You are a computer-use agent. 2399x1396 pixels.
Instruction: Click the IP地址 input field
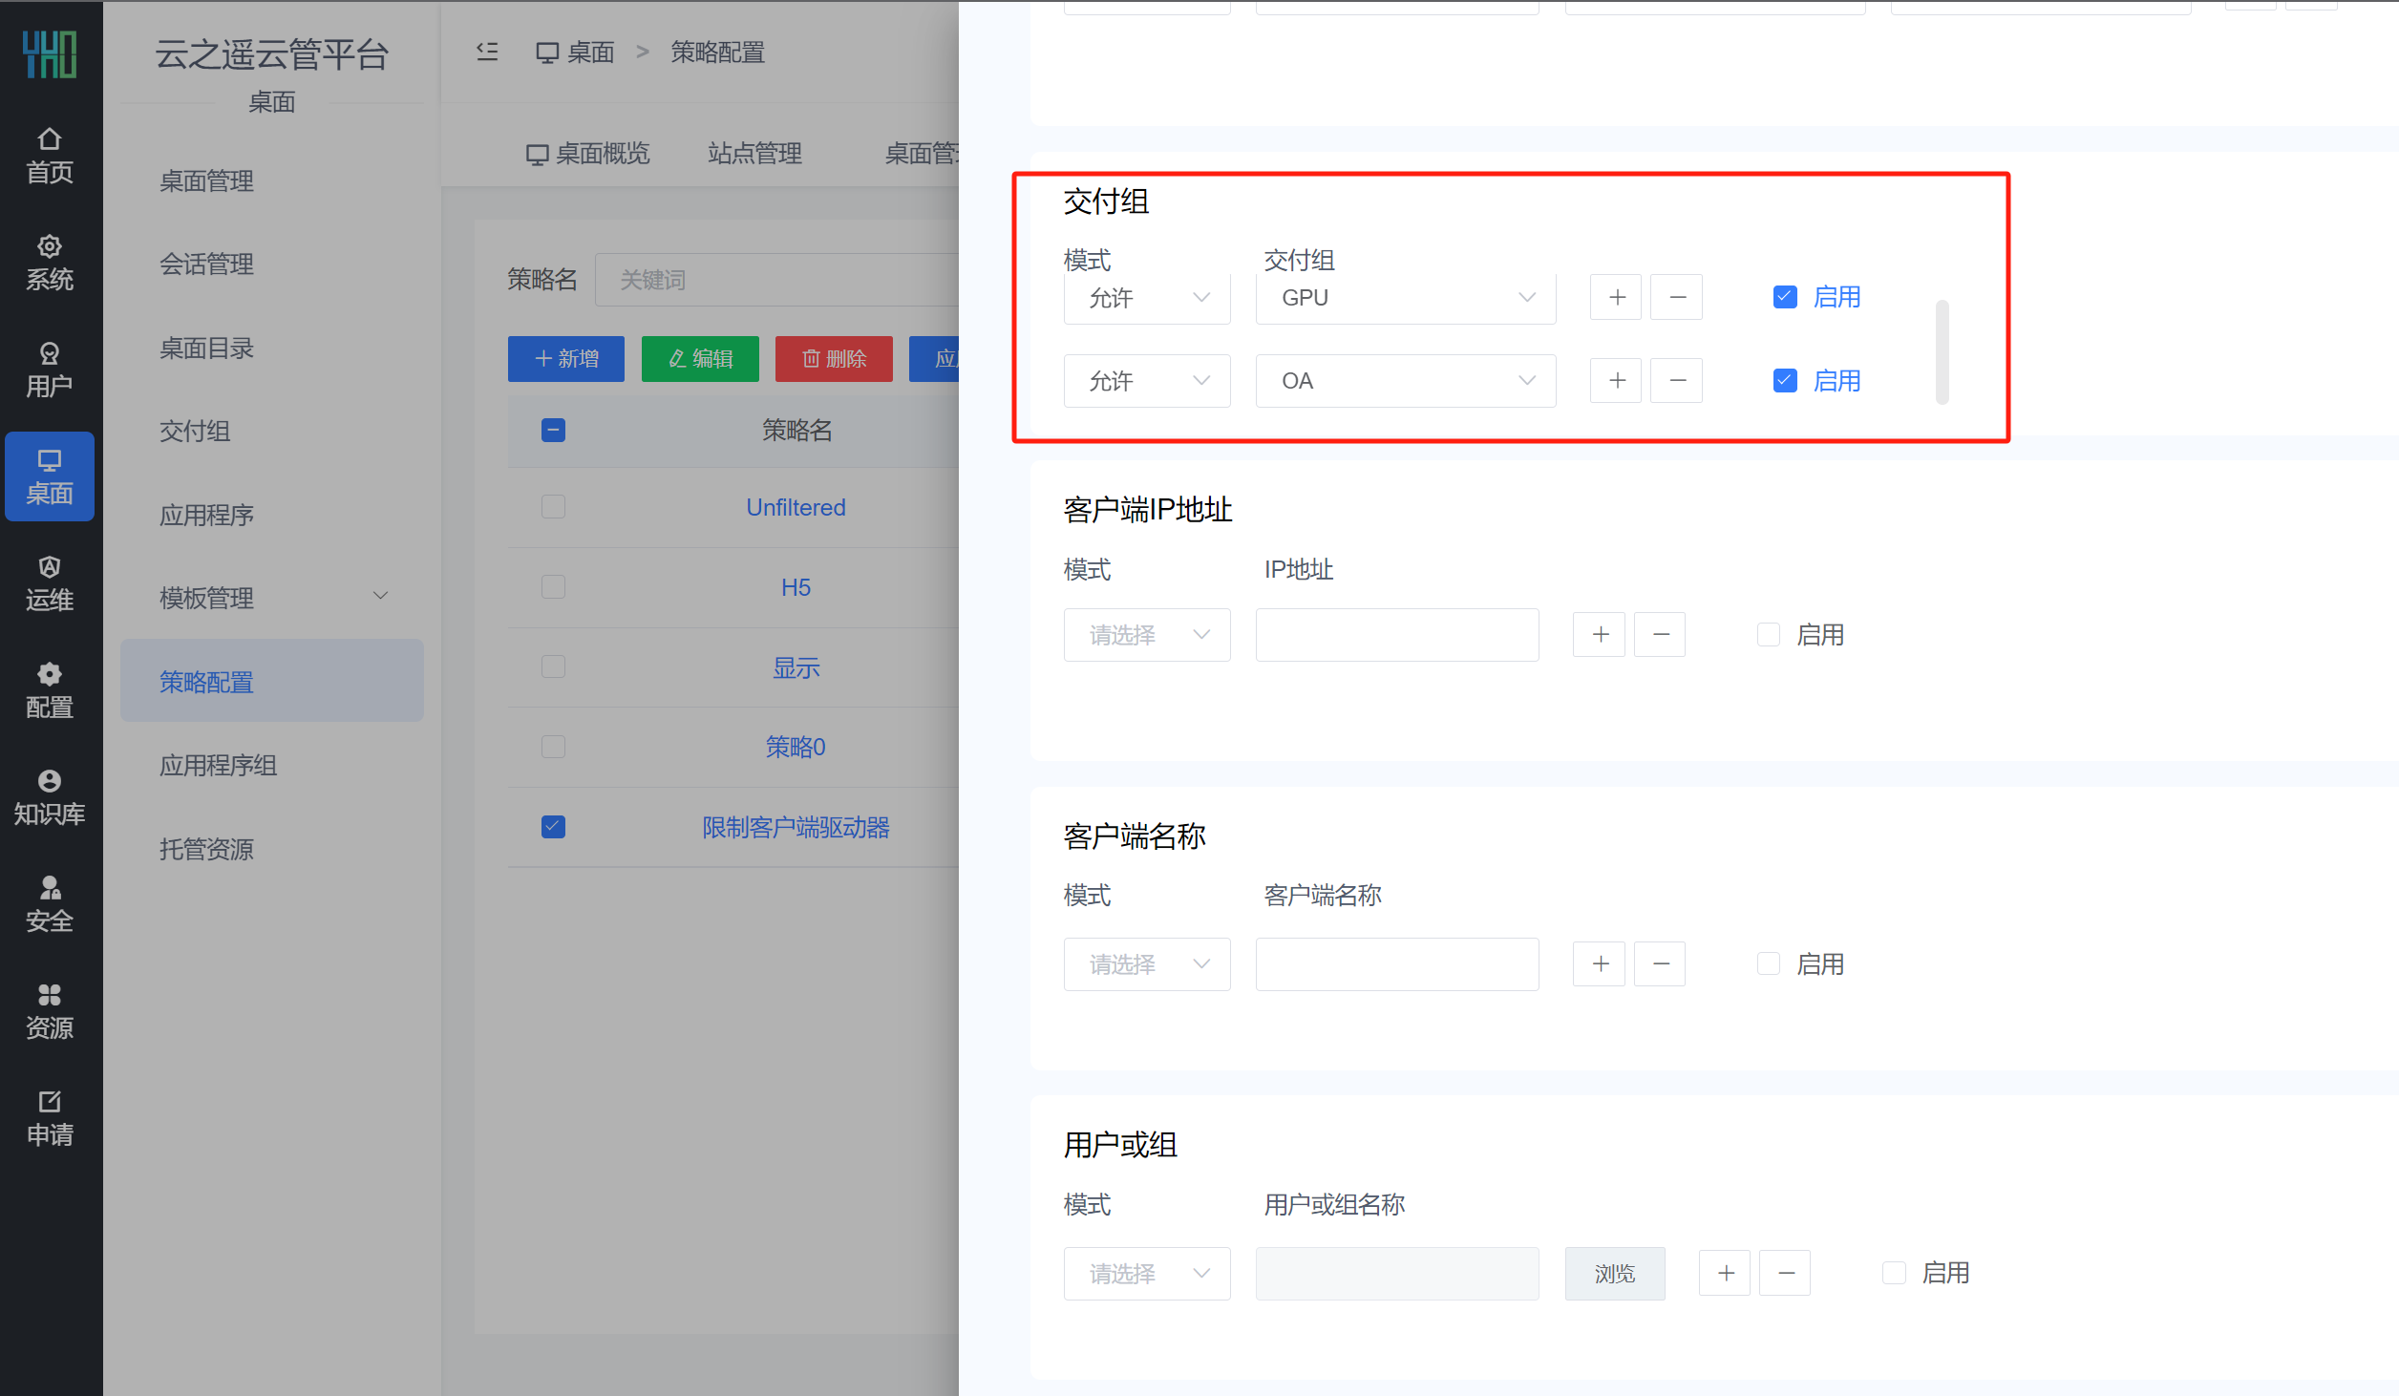tap(1397, 635)
